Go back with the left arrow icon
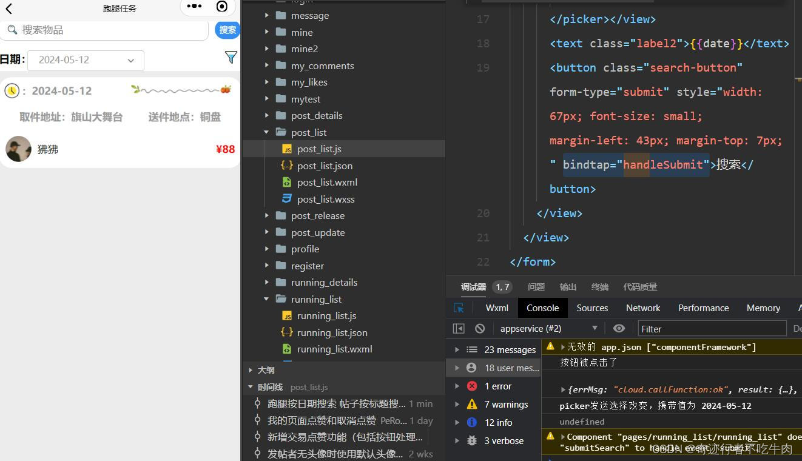802x461 pixels. (8, 8)
